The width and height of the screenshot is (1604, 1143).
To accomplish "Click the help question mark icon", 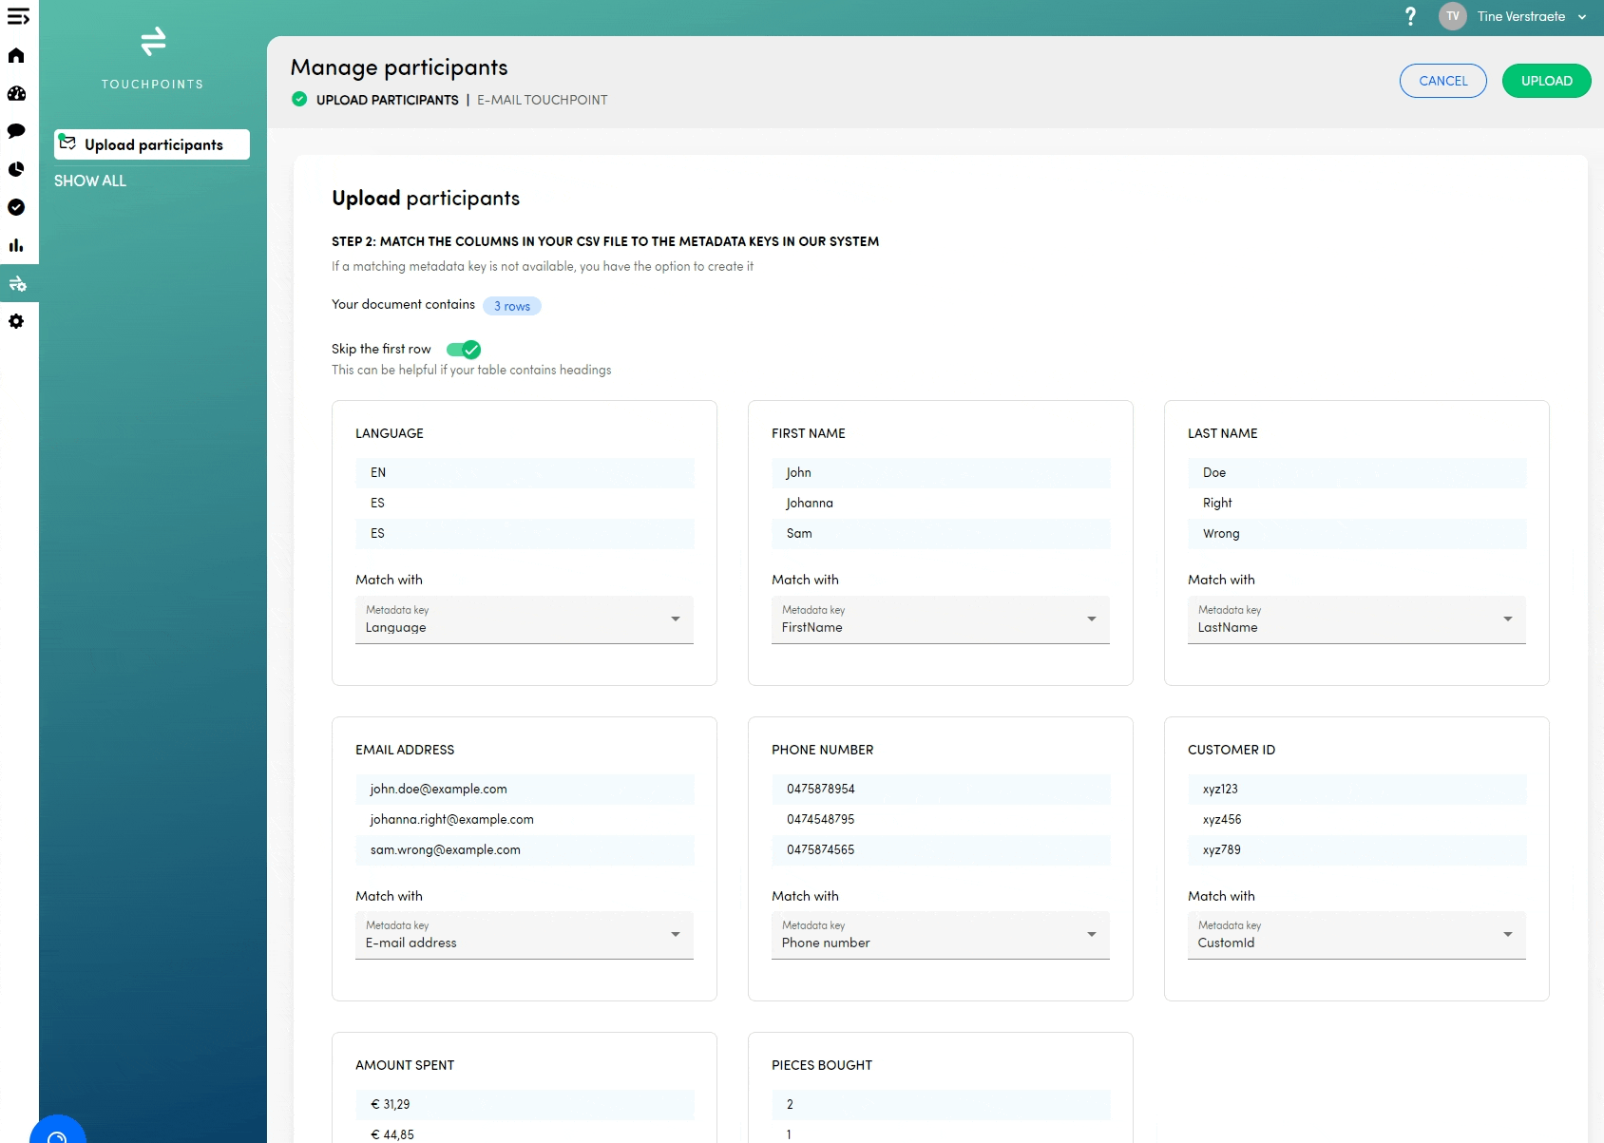I will [1410, 16].
